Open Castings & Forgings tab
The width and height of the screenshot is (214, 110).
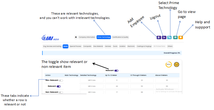[144, 46]
